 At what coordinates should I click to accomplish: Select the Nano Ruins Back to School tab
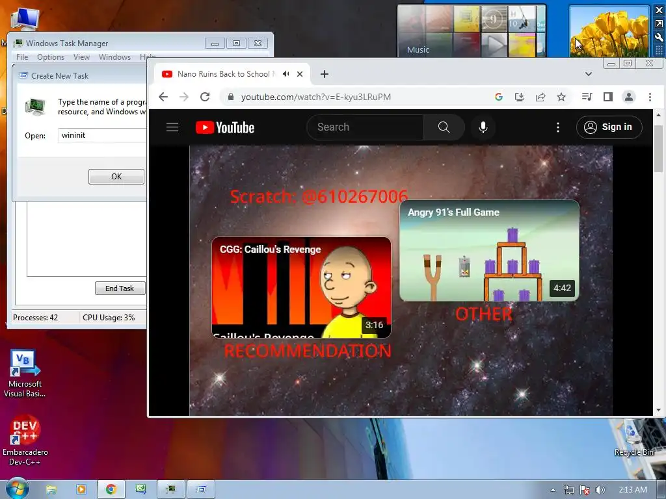pos(224,74)
